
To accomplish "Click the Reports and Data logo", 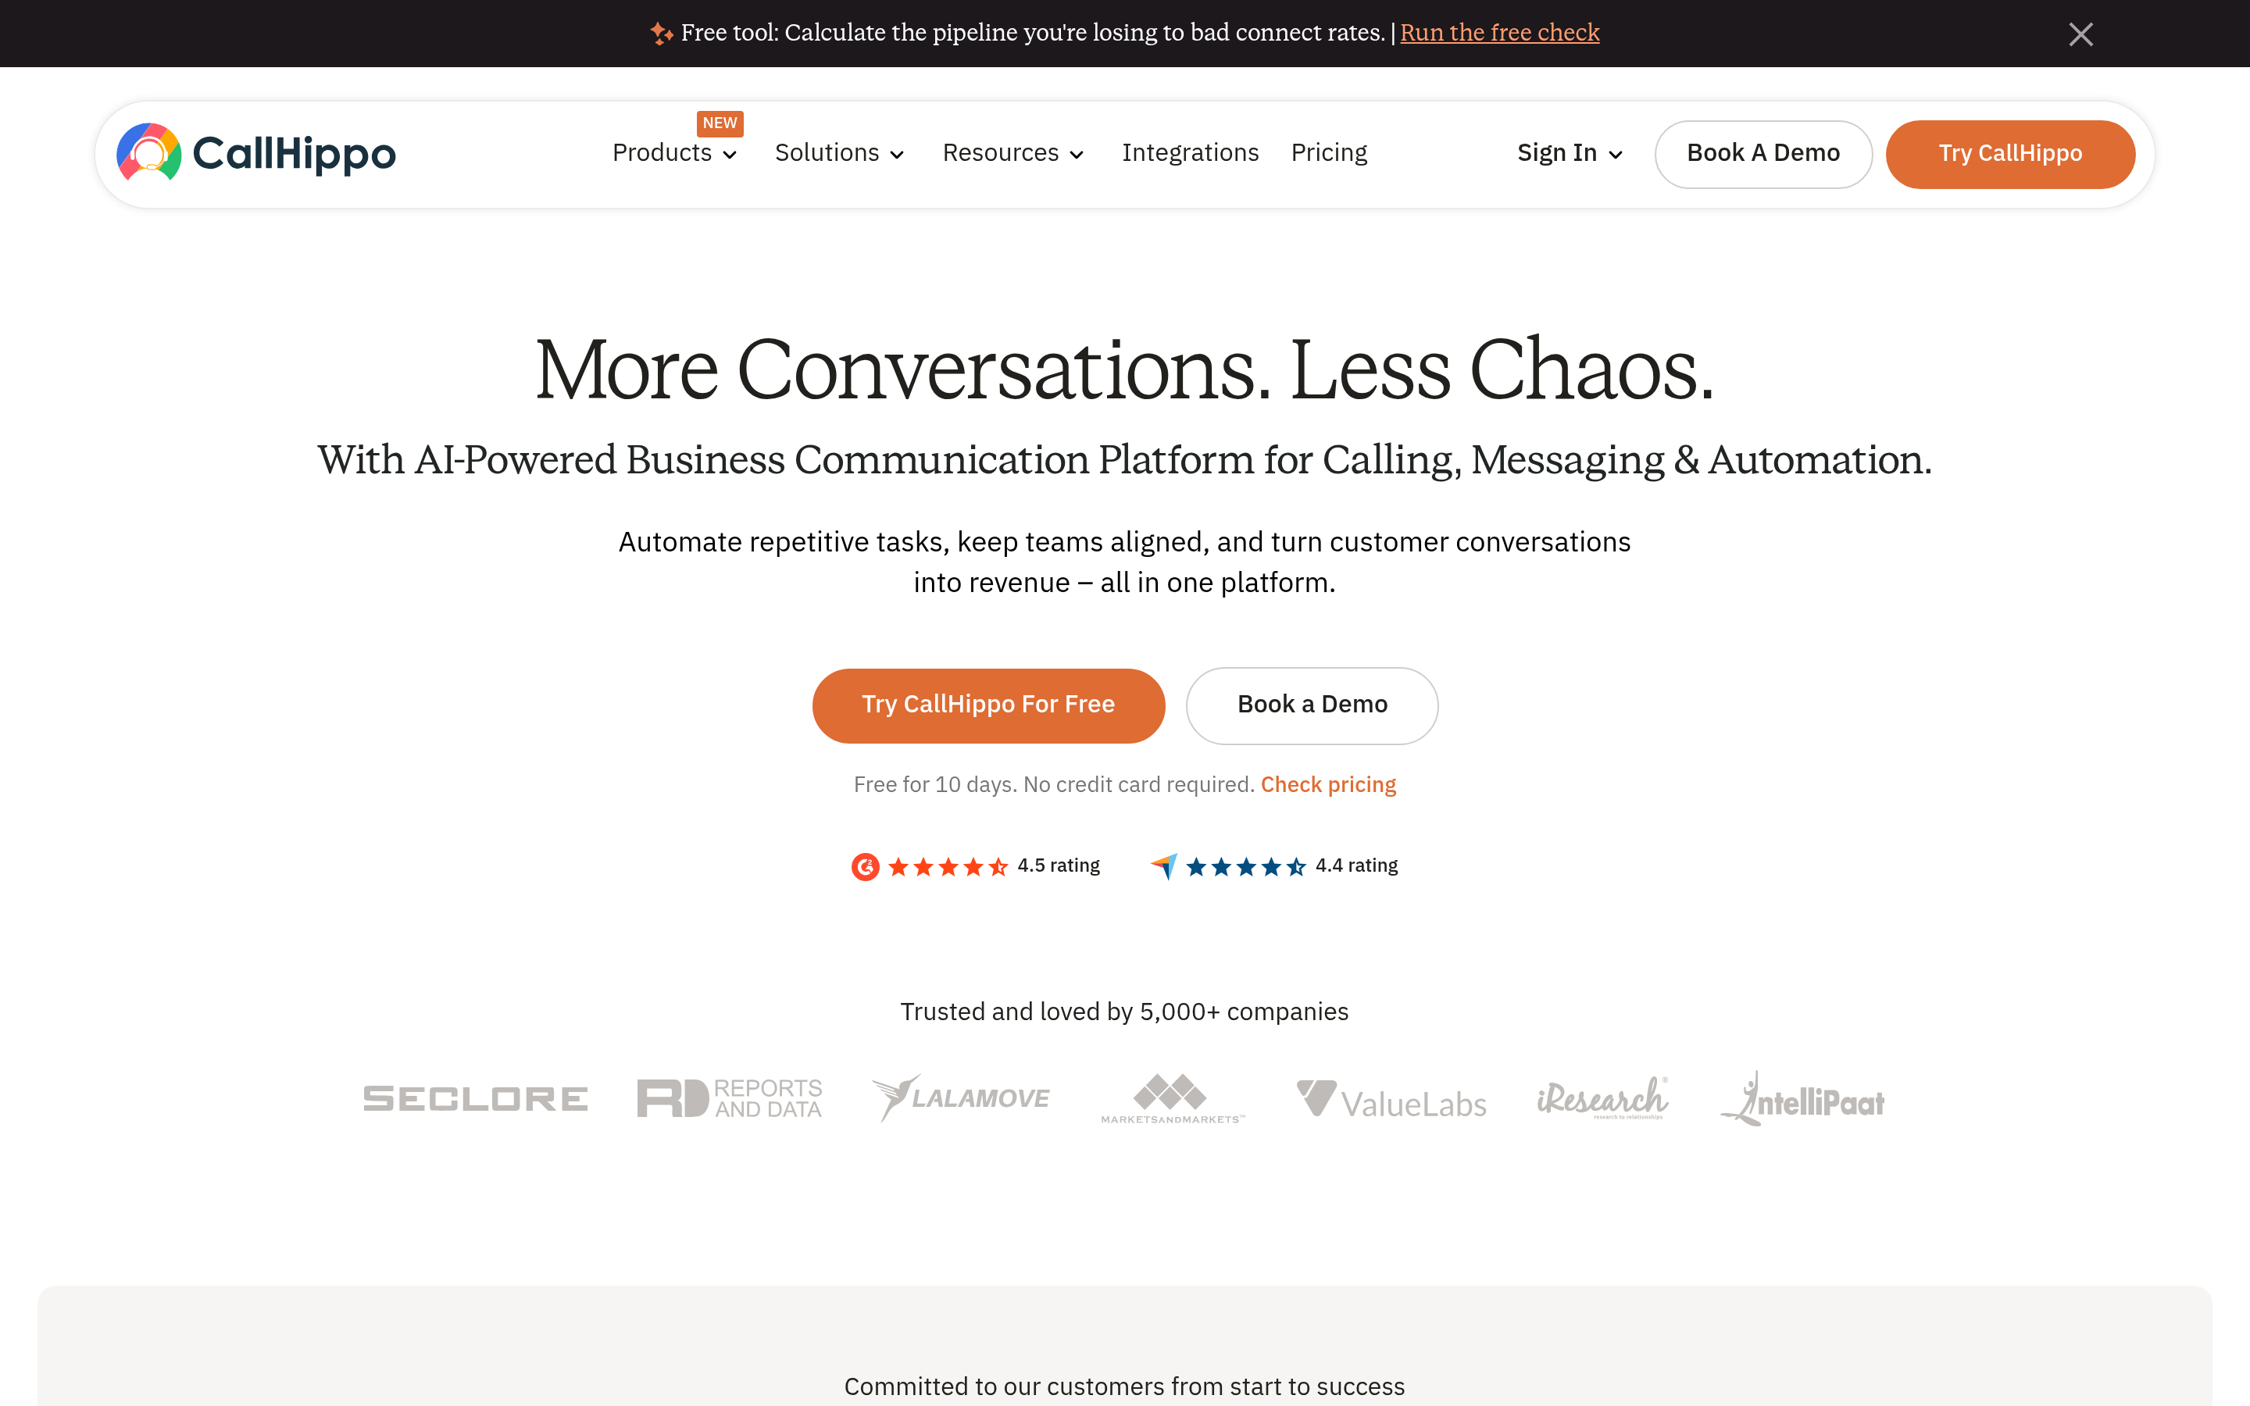I will (730, 1098).
